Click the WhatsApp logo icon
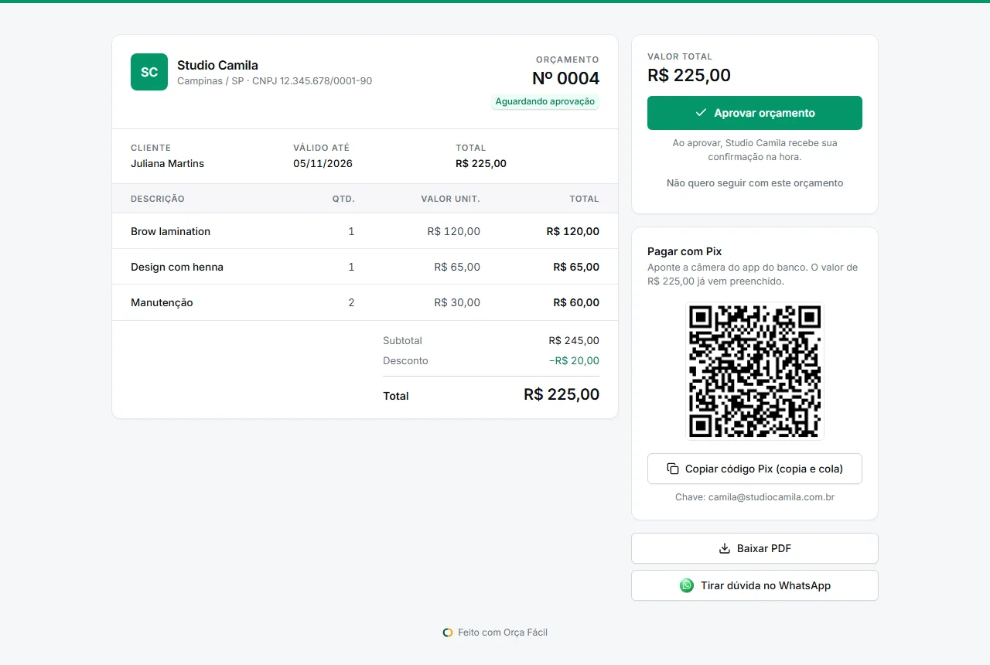This screenshot has height=665, width=990. (687, 585)
